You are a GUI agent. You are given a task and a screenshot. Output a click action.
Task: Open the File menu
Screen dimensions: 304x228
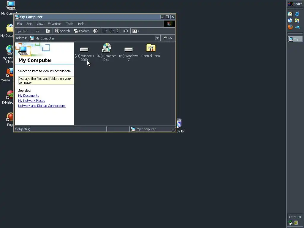coord(19,24)
